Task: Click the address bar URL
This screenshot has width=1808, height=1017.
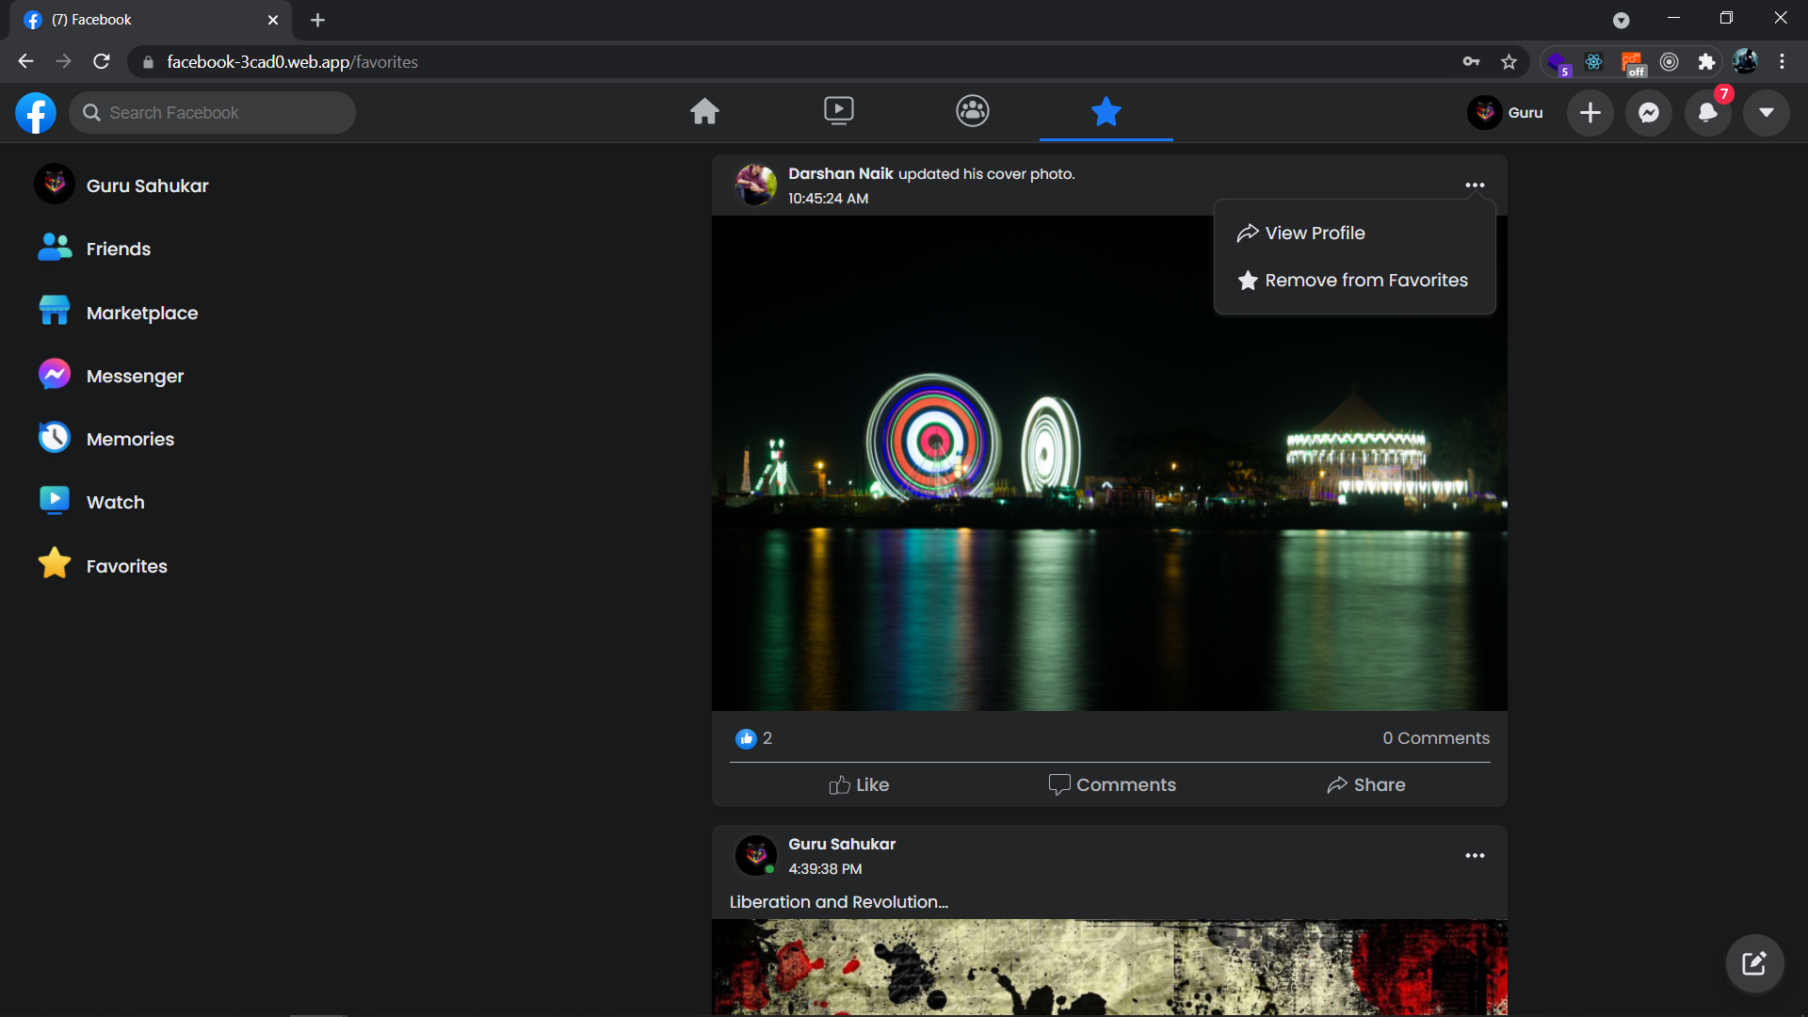Action: point(292,62)
